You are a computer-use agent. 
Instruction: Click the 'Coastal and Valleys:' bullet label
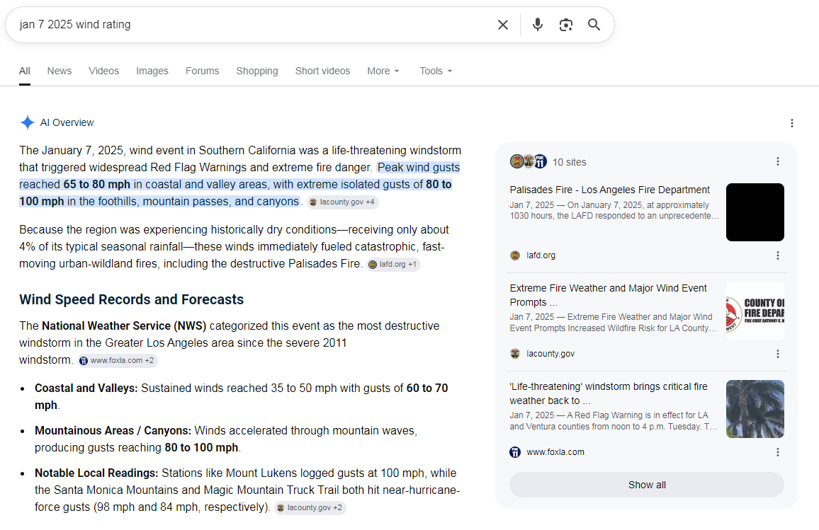click(x=86, y=388)
